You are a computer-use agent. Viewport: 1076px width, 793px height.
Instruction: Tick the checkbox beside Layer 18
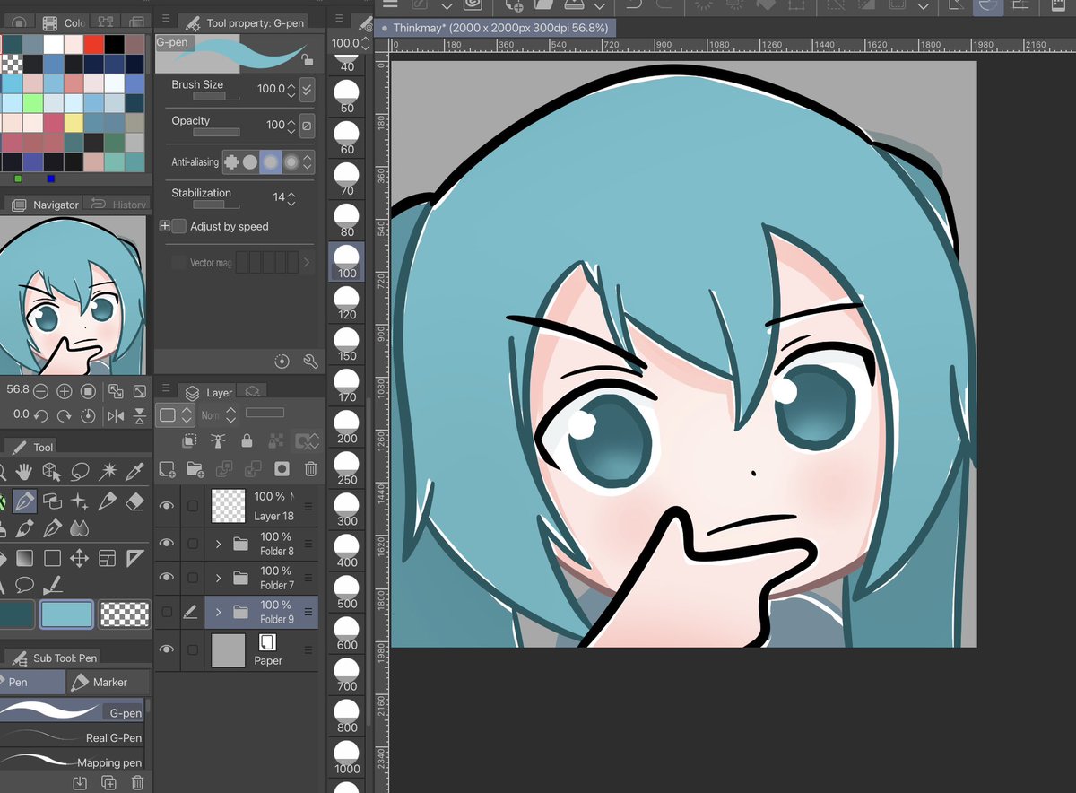click(x=193, y=507)
